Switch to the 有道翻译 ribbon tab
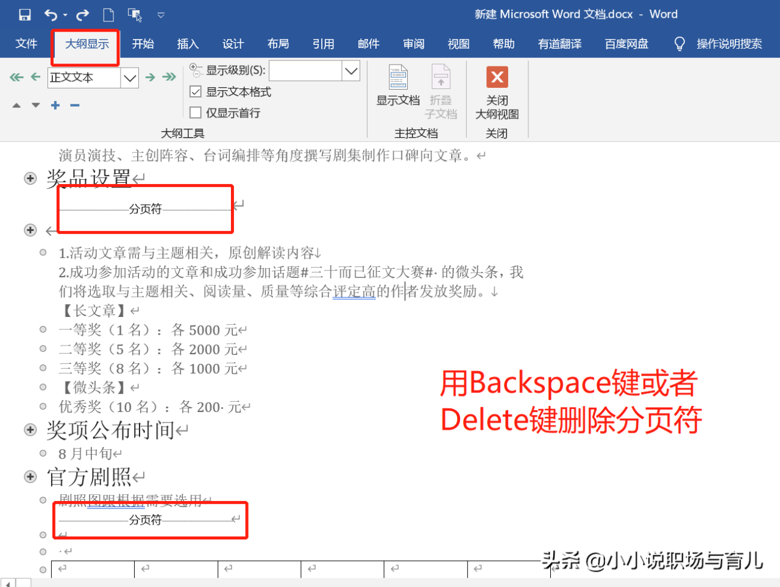The image size is (780, 587). tap(559, 44)
